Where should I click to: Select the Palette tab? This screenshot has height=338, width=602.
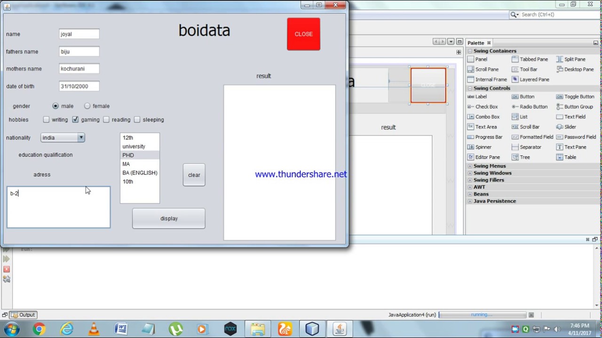click(479, 43)
